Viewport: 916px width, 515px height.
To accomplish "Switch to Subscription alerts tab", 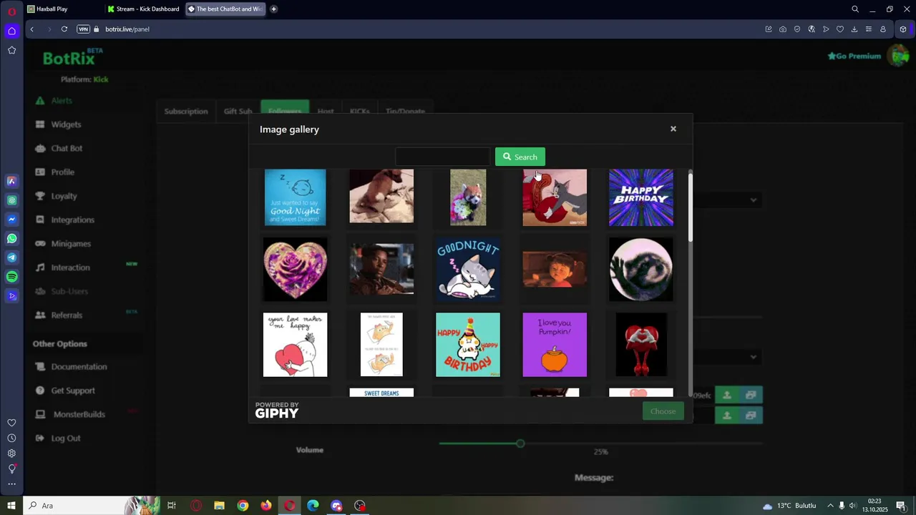I will point(186,112).
